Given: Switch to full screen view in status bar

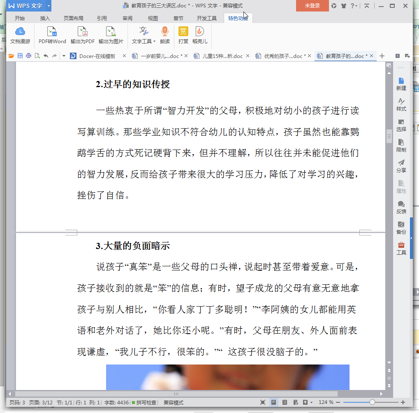Looking at the screenshot, I should coord(263,402).
